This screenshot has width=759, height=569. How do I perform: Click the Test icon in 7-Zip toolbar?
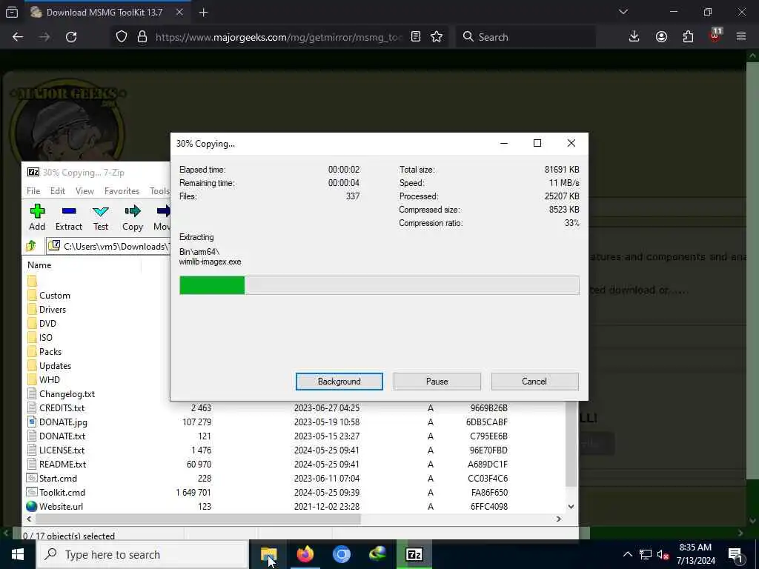(101, 217)
